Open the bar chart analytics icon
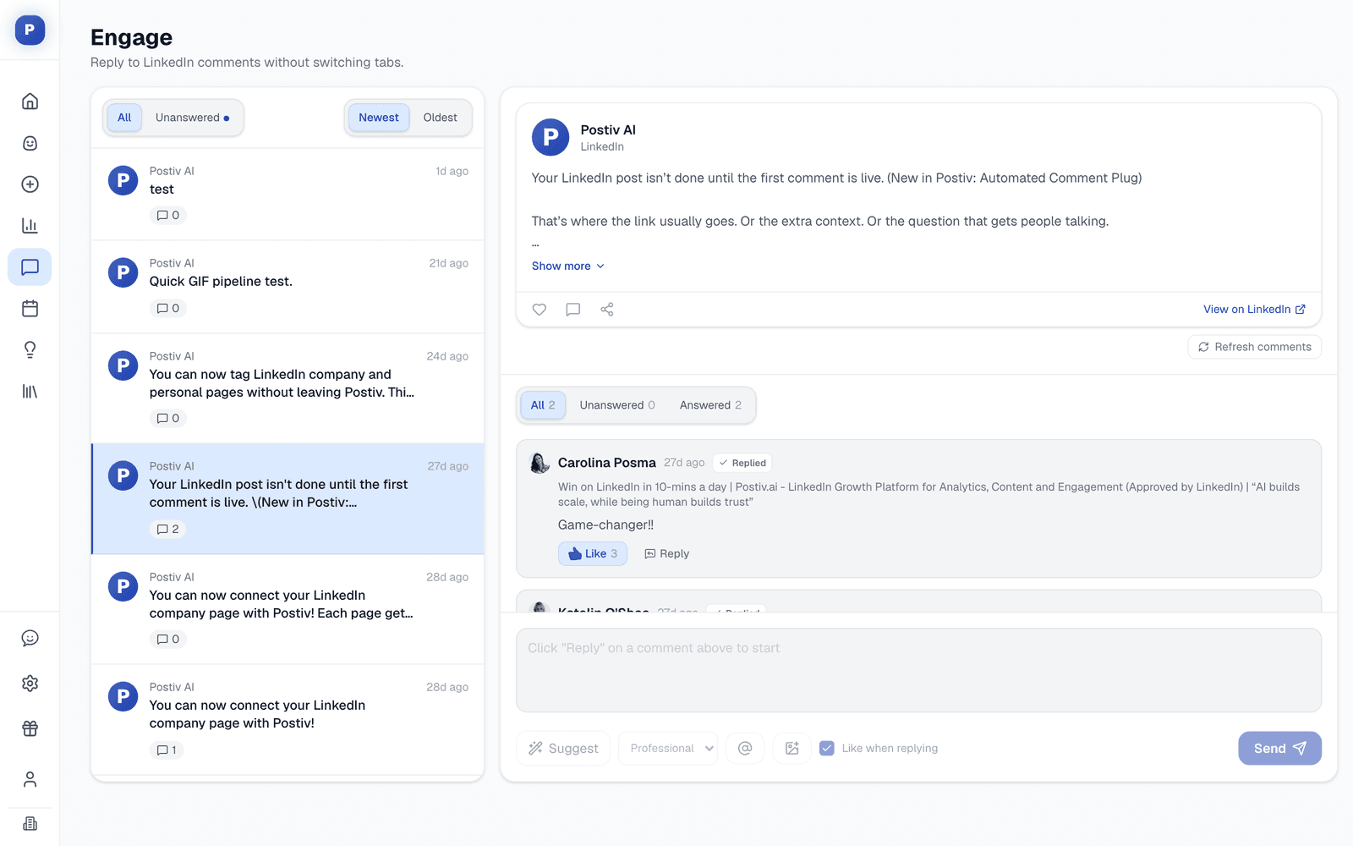The height and width of the screenshot is (846, 1353). [30, 226]
